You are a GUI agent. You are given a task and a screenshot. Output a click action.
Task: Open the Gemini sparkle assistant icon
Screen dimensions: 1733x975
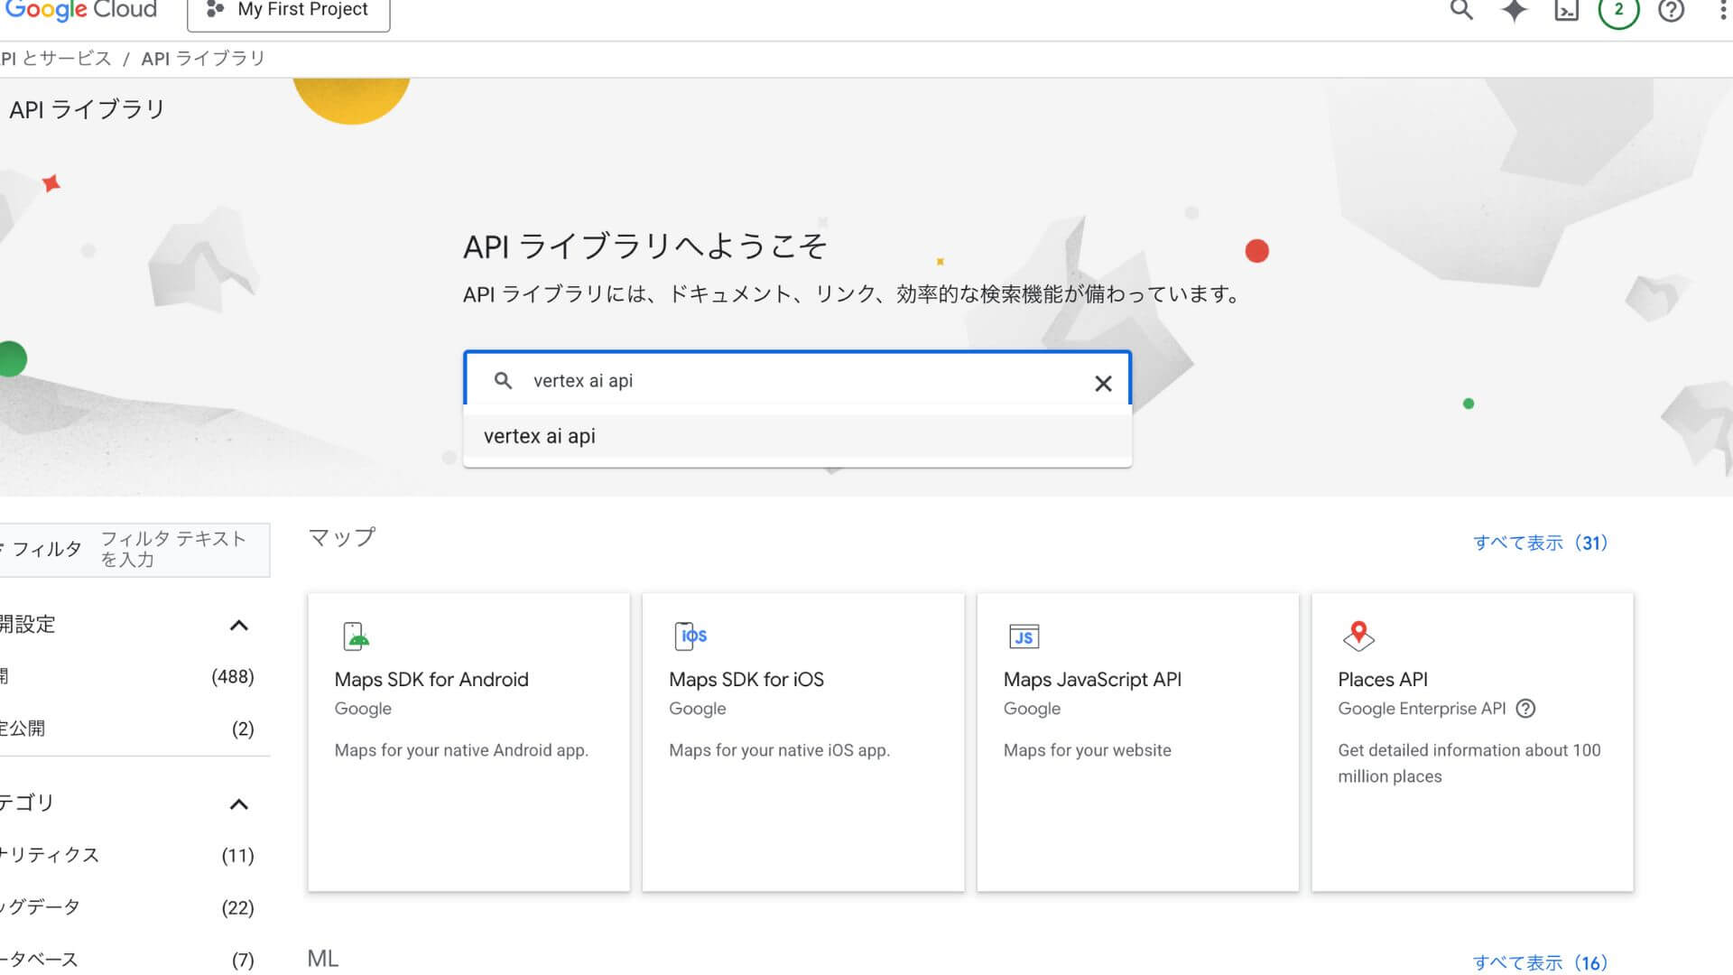click(1514, 11)
